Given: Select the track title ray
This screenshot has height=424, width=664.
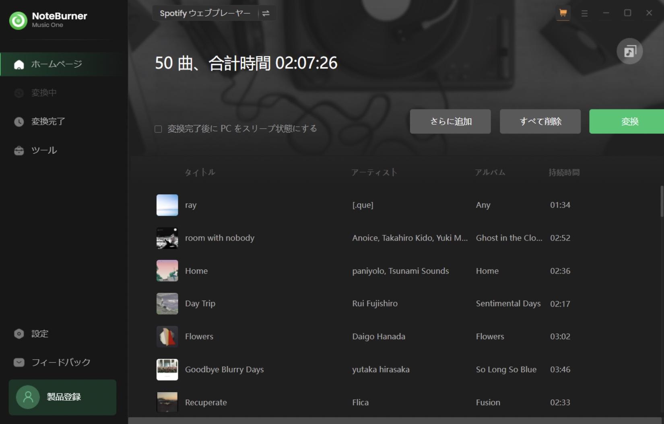Looking at the screenshot, I should pos(191,205).
